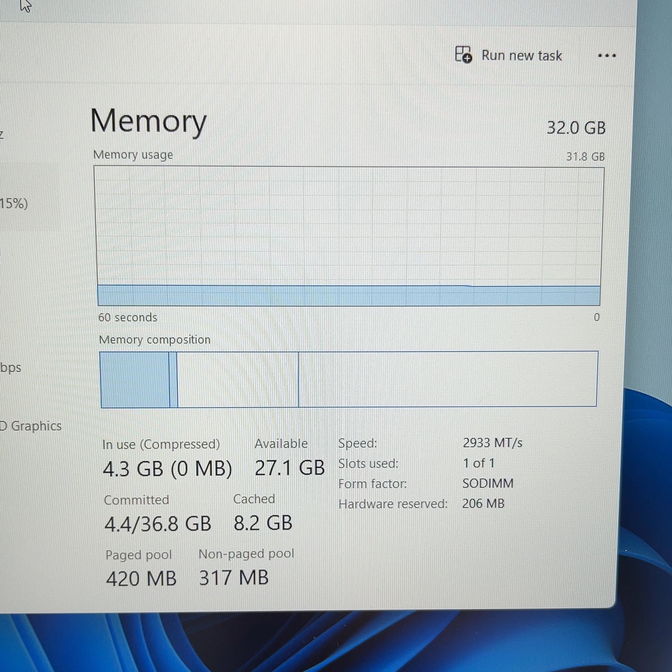This screenshot has height=672, width=672.
Task: Click the 420 MB paged pool value
Action: click(141, 579)
